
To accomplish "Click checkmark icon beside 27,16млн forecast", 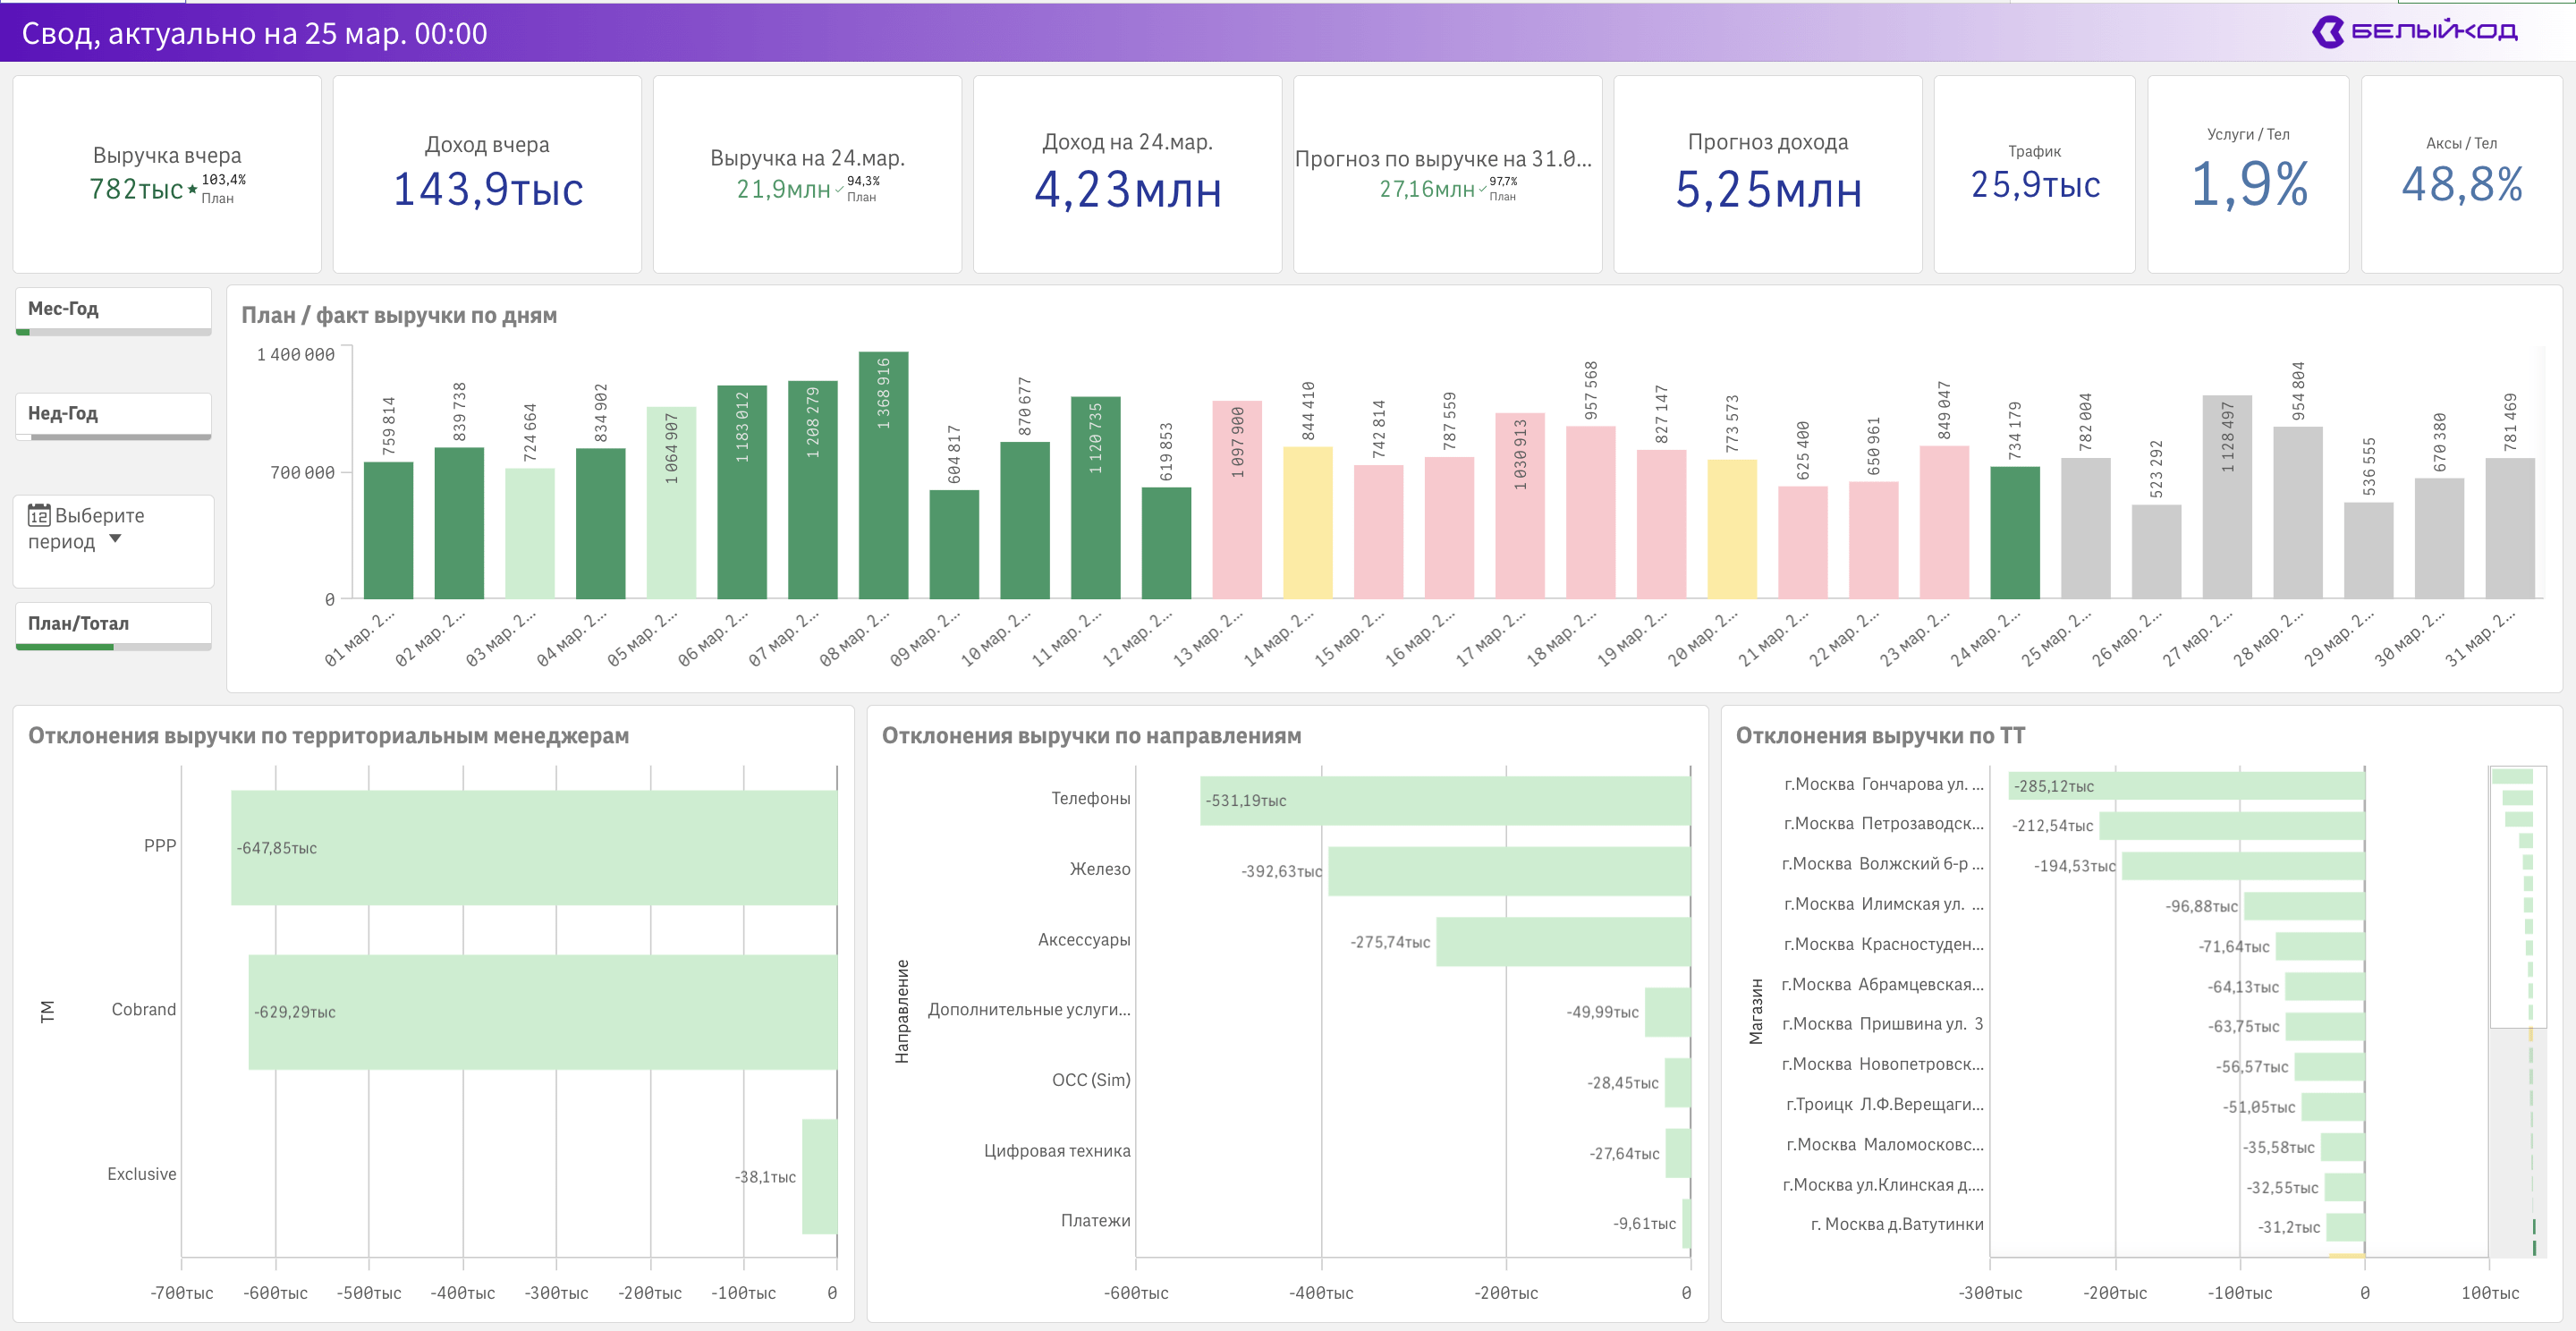I will 1482,190.
